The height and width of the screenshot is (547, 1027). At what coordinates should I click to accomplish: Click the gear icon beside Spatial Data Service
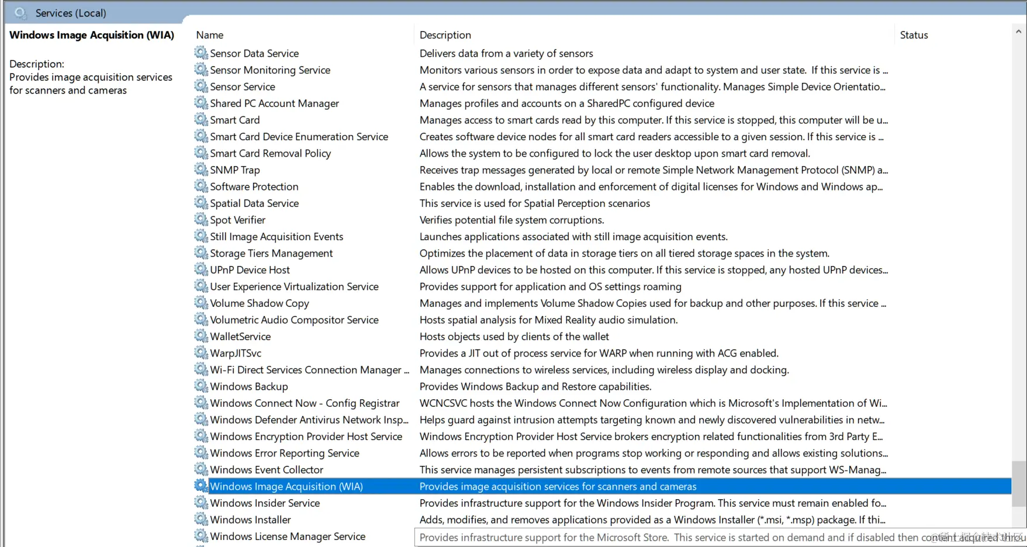click(201, 203)
